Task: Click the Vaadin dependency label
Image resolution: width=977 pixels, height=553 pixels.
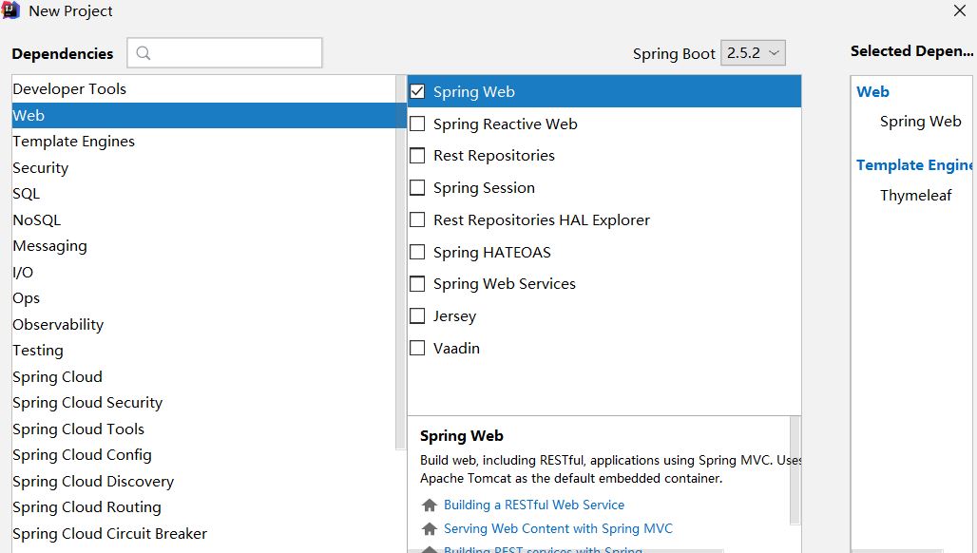Action: pos(457,348)
